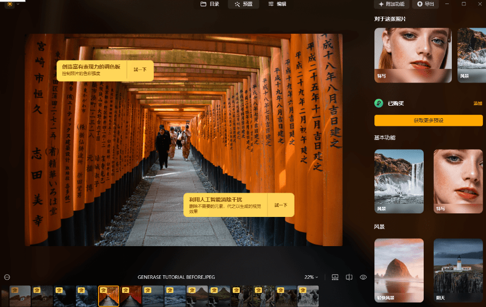
Task: Select the 阴天 lighthouse preset thumbnail
Action: (x=458, y=270)
